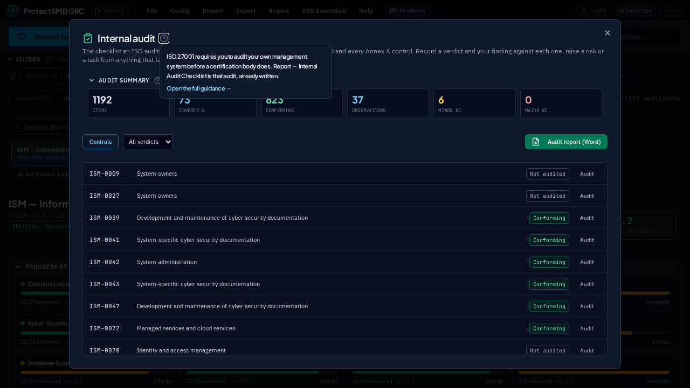Open the full guidance link
Viewport: 690px width, 388px height.
tap(199, 88)
